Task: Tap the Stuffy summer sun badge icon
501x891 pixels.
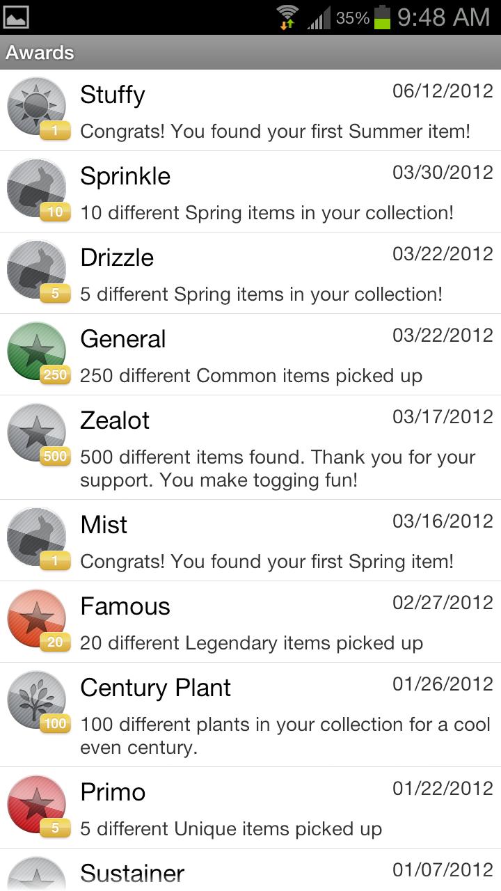Action: coord(38,110)
